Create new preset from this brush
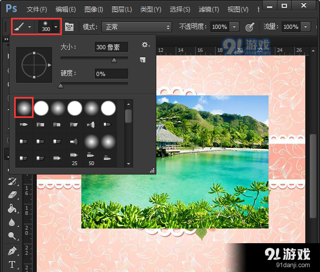The image size is (320, 272). (x=143, y=60)
